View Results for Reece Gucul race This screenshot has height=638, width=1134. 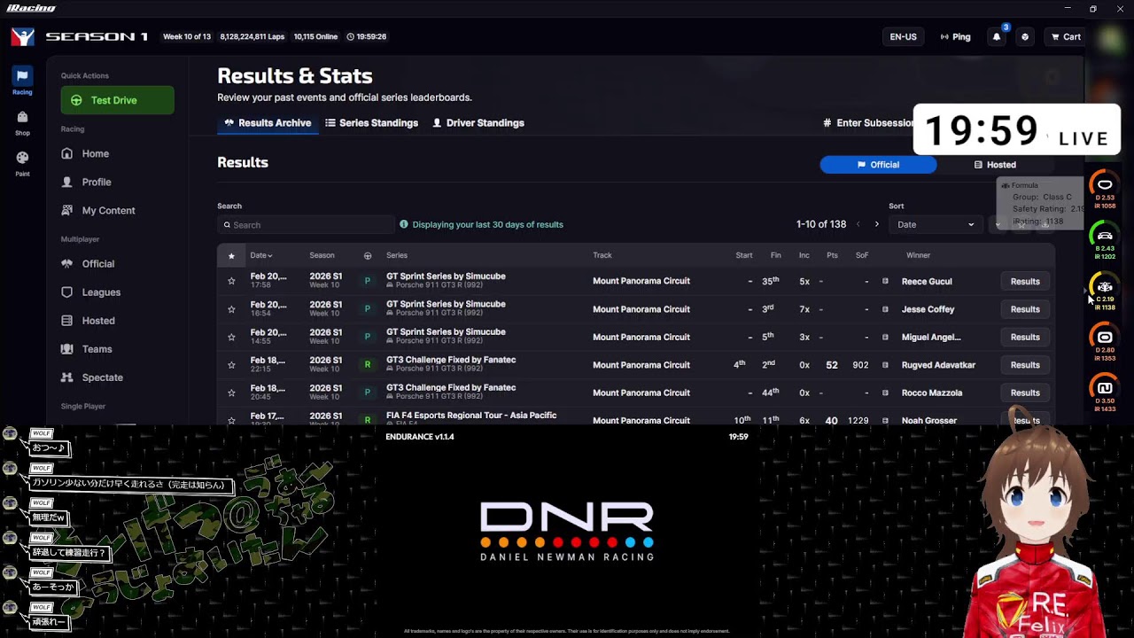tap(1025, 281)
